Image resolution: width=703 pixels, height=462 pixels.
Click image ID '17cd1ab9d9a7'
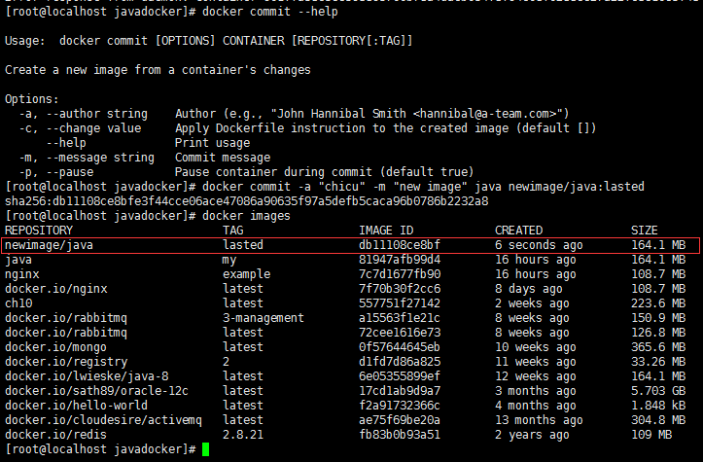[400, 391]
